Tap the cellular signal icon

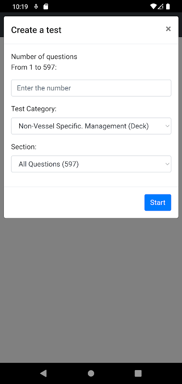[160, 7]
